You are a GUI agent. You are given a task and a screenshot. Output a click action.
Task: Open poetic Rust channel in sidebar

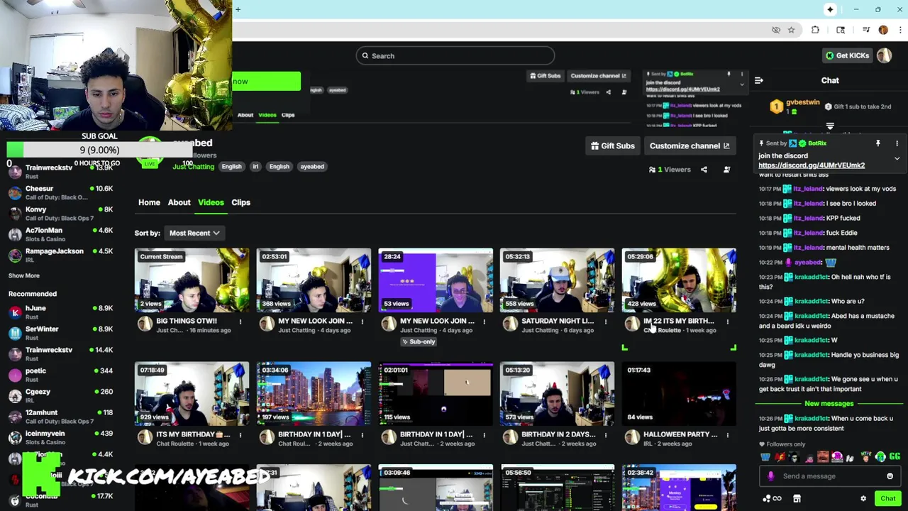click(x=60, y=375)
